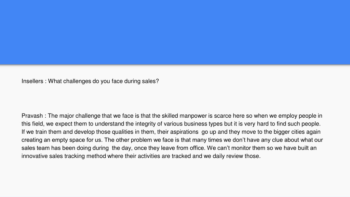Click the blue header banner

pos(175,32)
